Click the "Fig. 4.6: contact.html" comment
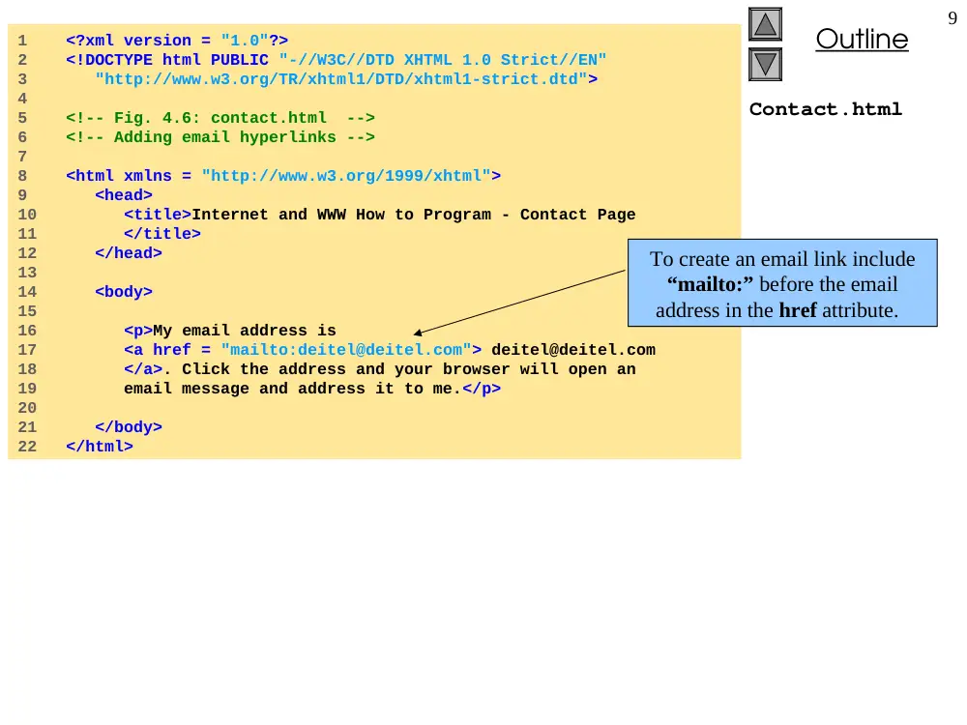967x725 pixels. coord(220,118)
